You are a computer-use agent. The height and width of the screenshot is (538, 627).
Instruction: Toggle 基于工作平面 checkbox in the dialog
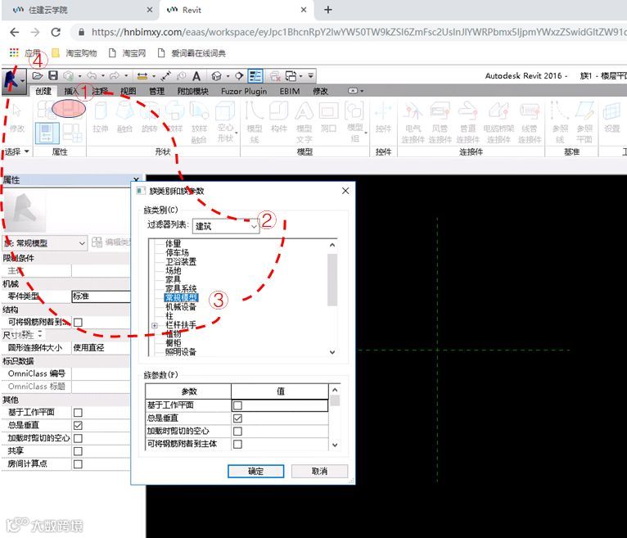tap(237, 405)
